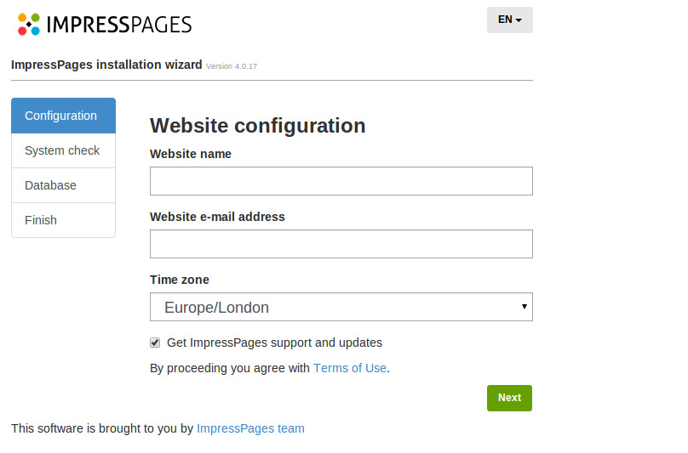Expand the Time zone Europe/London dropdown
The width and height of the screenshot is (688, 453).
[x=341, y=307]
